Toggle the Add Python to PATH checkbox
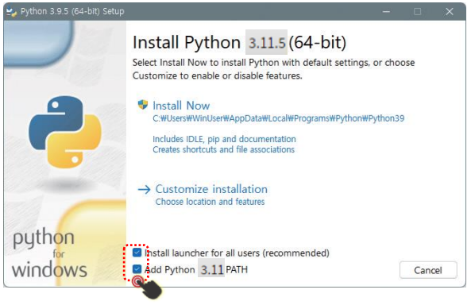The height and width of the screenshot is (305, 475). [x=137, y=269]
